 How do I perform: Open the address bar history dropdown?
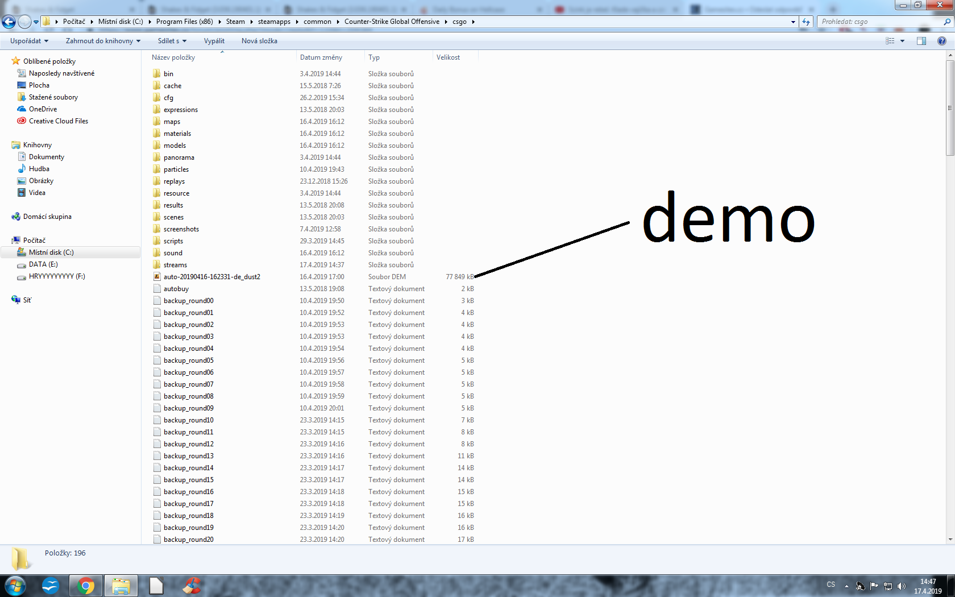pyautogui.click(x=793, y=22)
